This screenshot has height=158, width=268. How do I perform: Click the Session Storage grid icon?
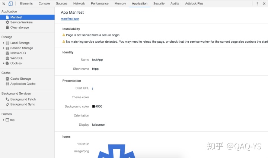[x=7, y=48]
